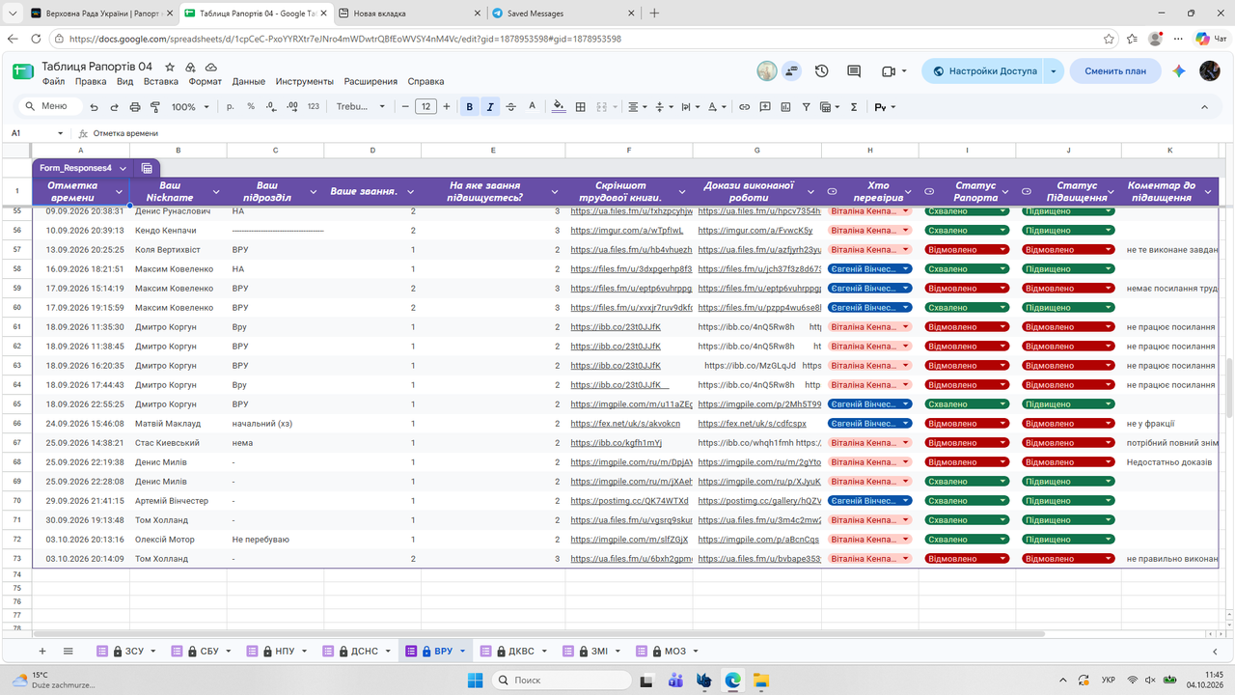
Task: Open the text color picker
Action: (532, 107)
